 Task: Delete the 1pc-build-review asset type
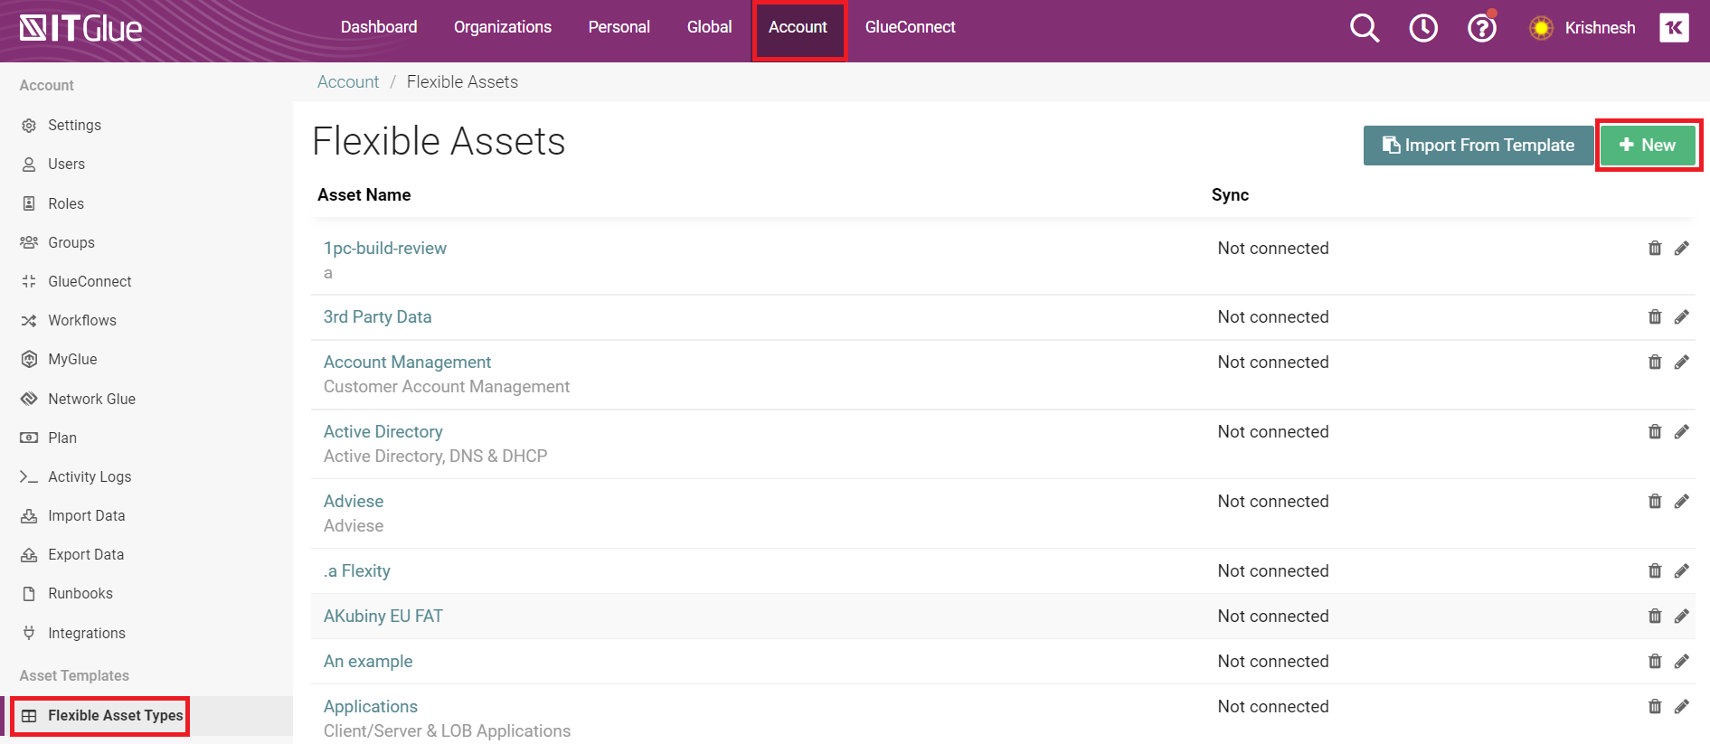[1655, 248]
